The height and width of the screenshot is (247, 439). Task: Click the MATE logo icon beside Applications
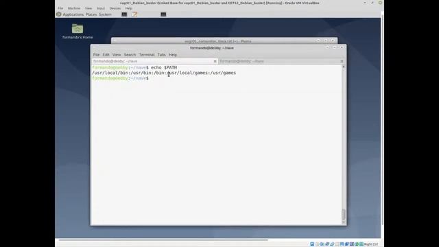(59, 14)
